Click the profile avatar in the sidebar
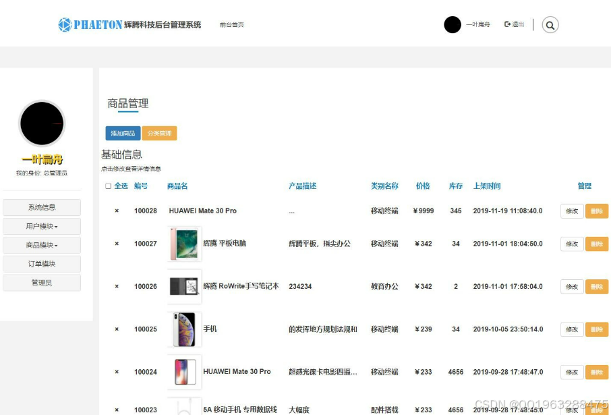This screenshot has width=611, height=415. click(42, 123)
